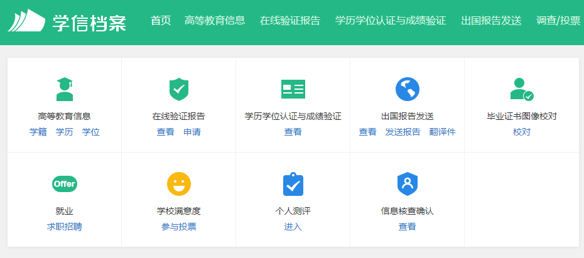
Task: Open 在线验证报告 in the top navigation
Action: click(x=290, y=21)
